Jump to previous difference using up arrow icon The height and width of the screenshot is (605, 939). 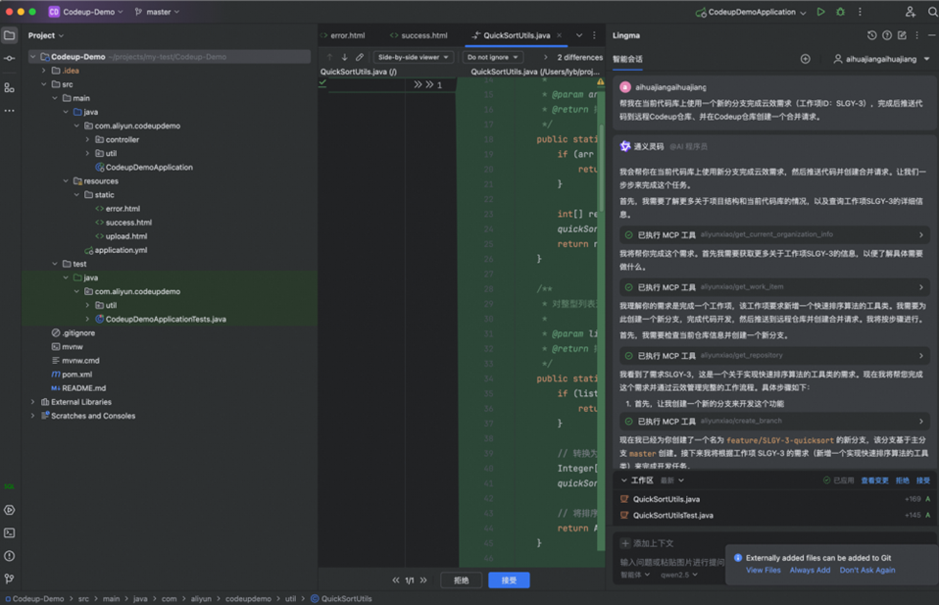click(x=330, y=57)
